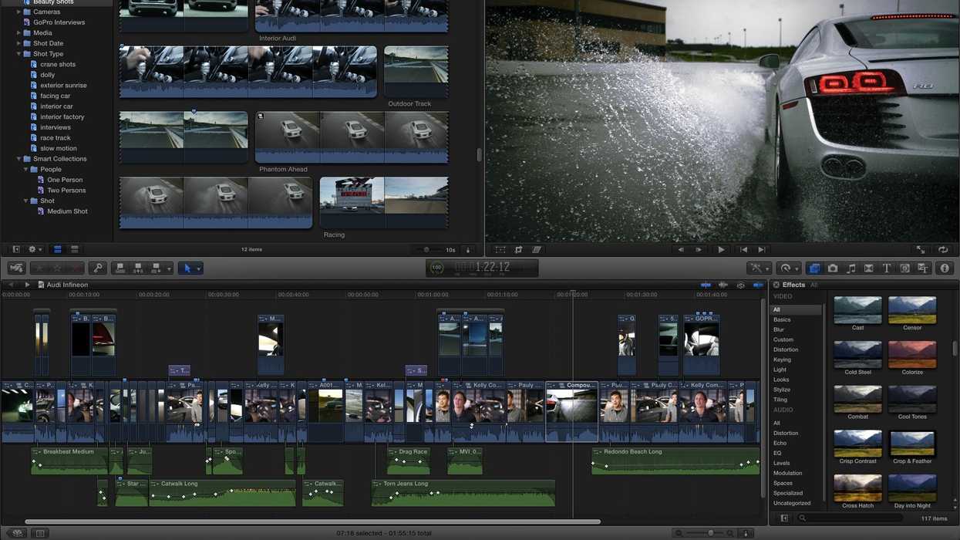Jump to previous edit in viewer
Image resolution: width=960 pixels, height=540 pixels.
743,250
